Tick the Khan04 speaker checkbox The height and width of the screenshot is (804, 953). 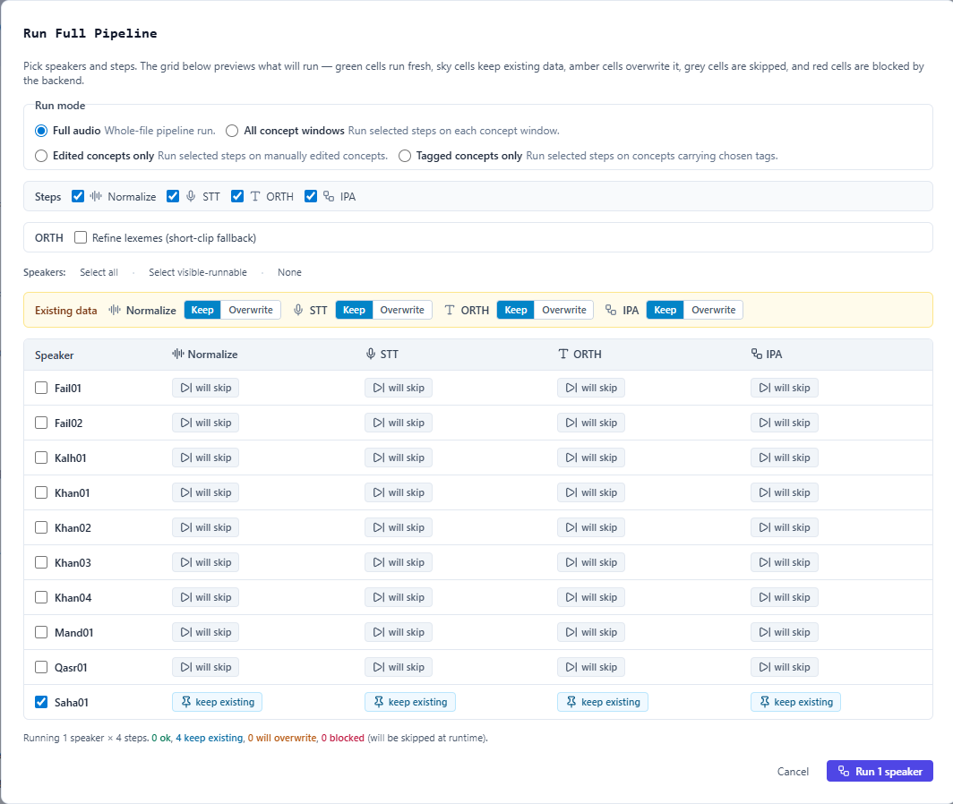(41, 597)
